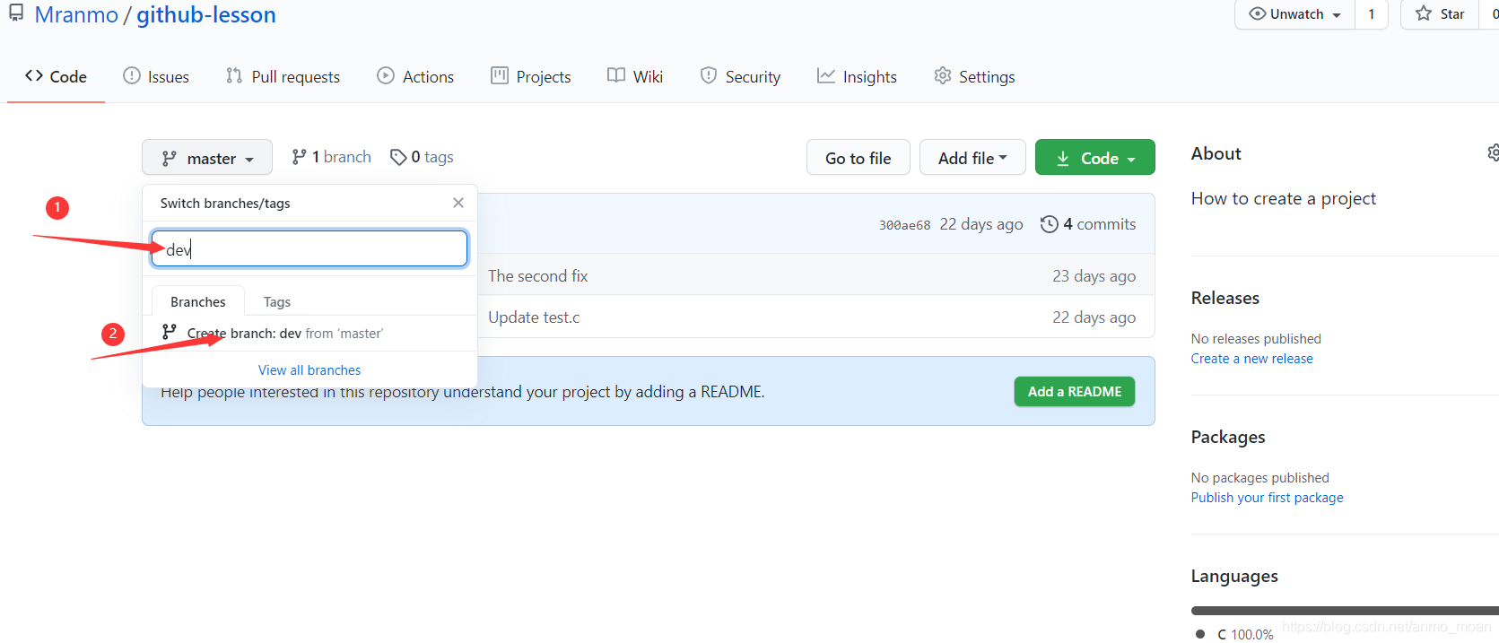Open the Security tab

740,77
